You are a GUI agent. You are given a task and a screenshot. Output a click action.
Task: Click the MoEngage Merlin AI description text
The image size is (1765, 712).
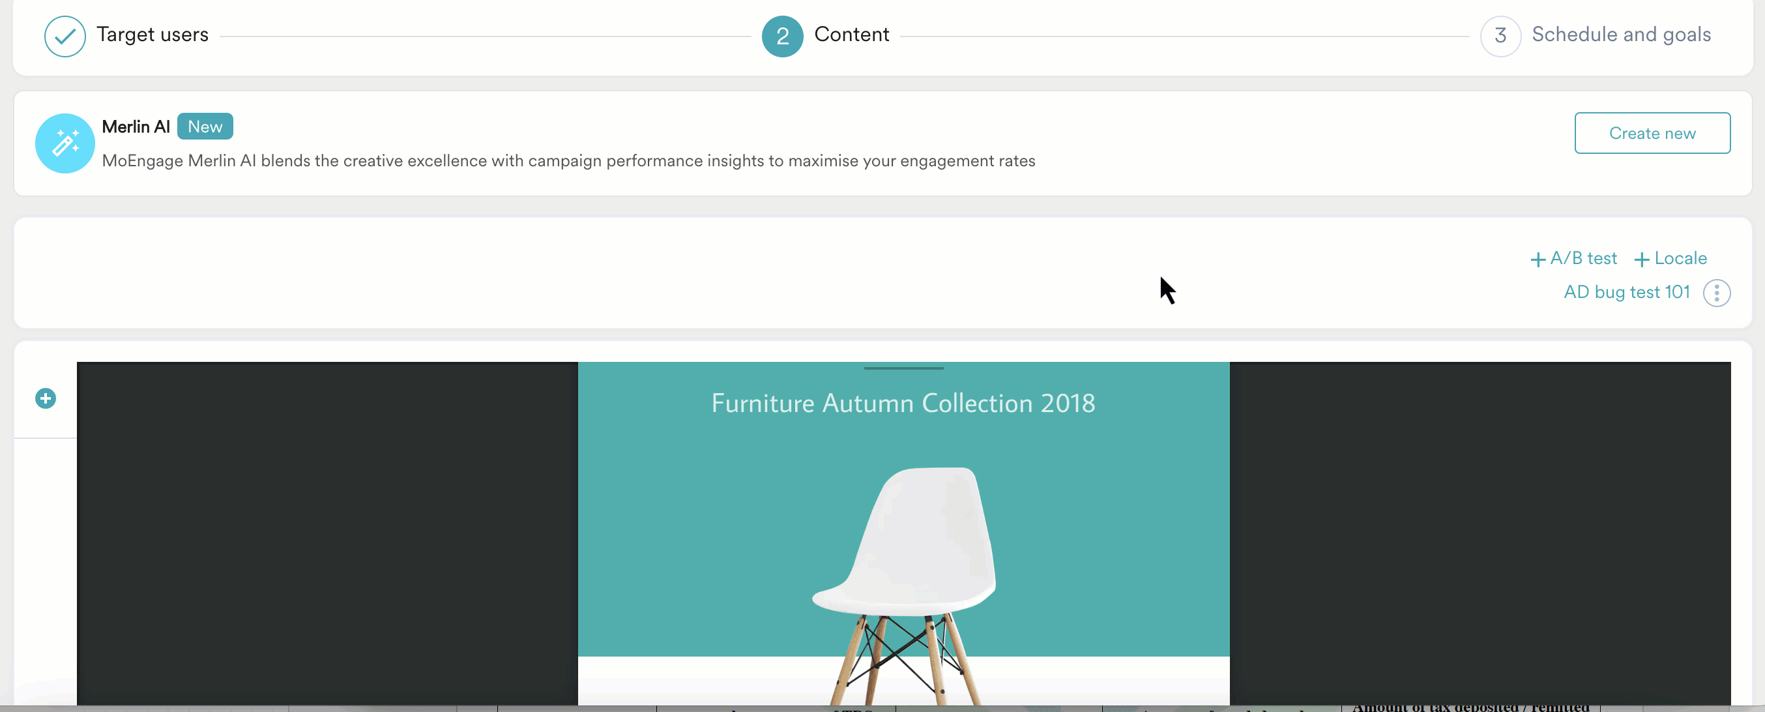click(568, 161)
